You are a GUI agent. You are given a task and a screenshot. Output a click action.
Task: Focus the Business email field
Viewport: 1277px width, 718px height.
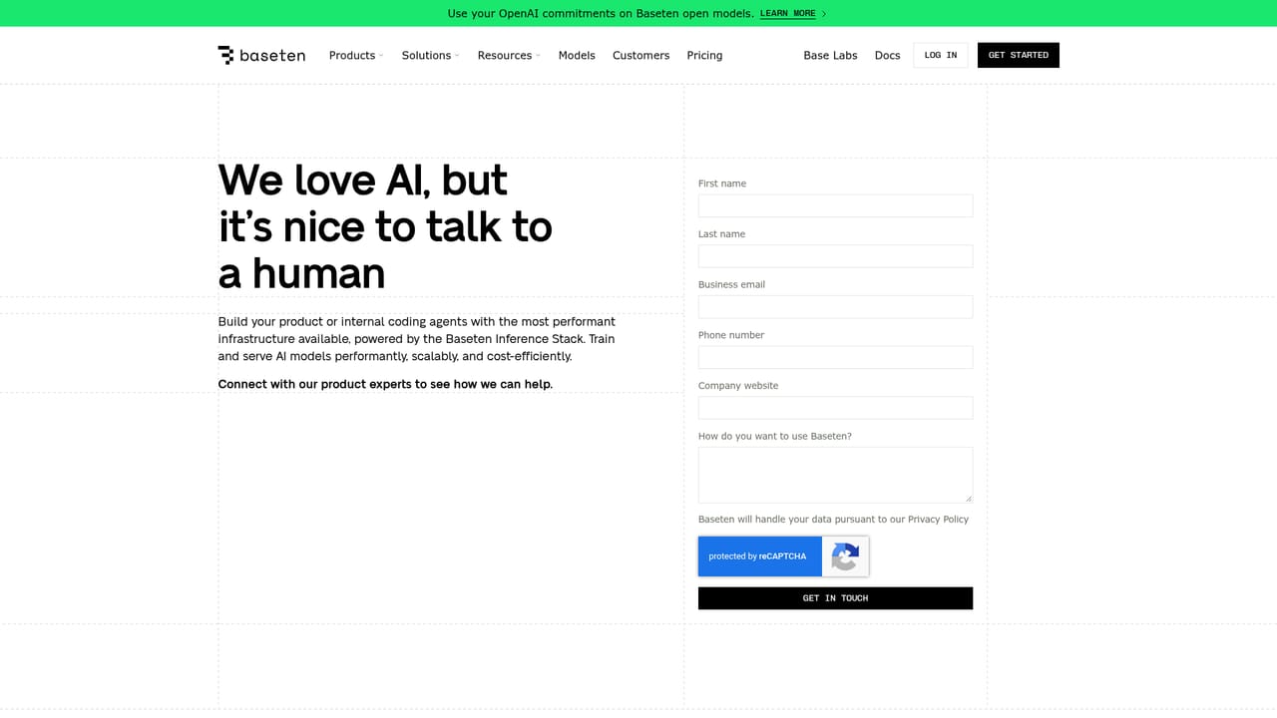coord(835,307)
